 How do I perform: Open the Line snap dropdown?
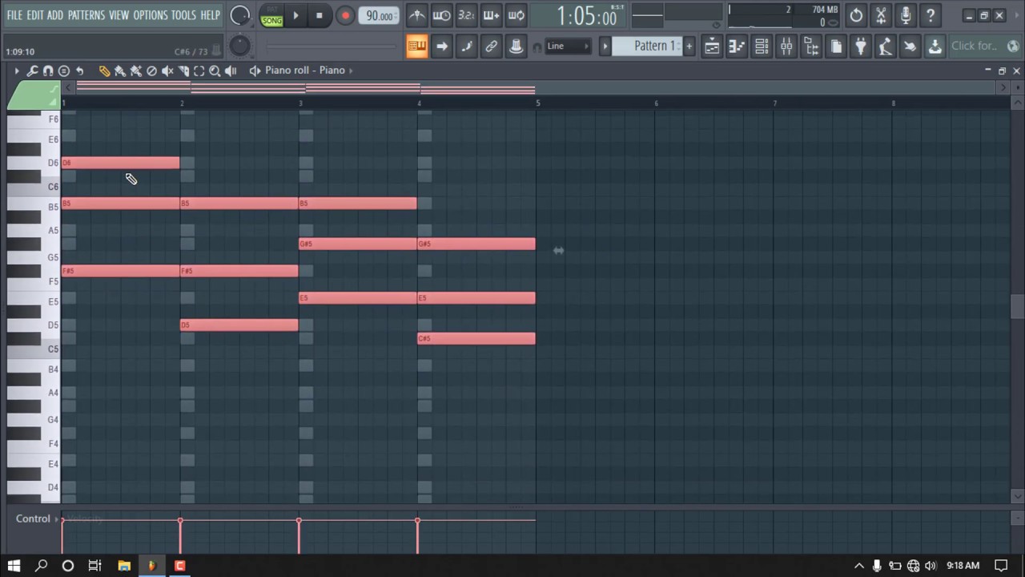(569, 46)
